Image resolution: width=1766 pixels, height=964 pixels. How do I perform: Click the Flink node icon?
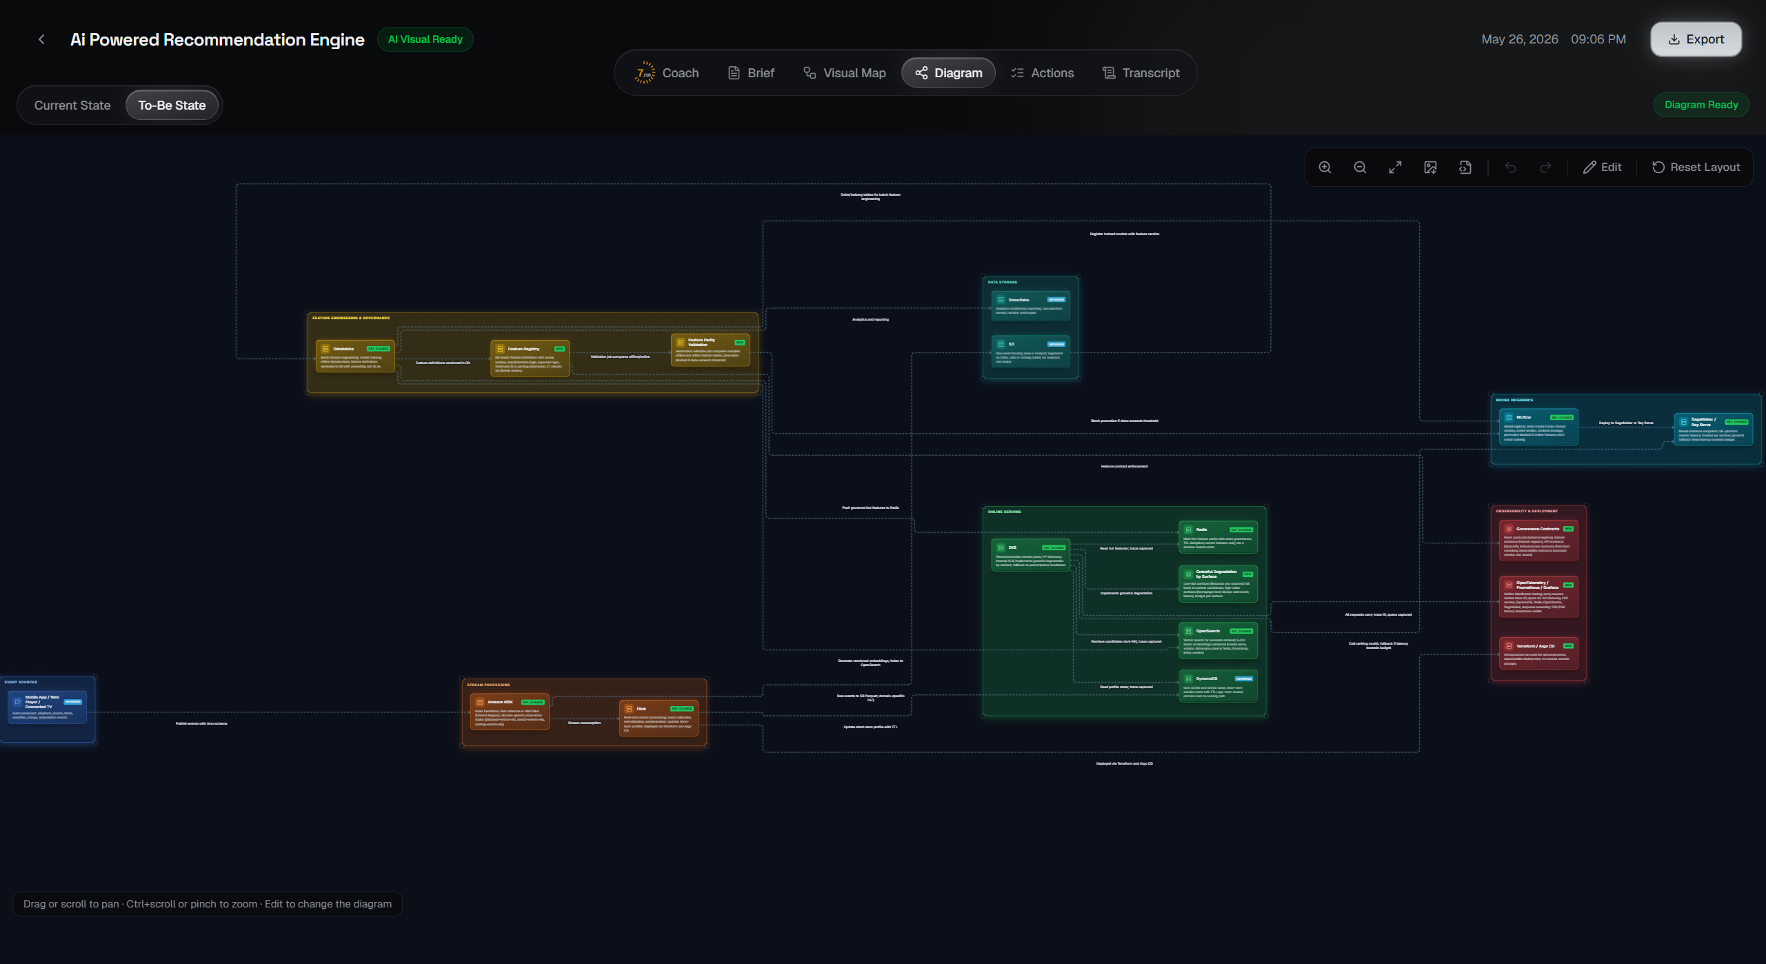(629, 709)
